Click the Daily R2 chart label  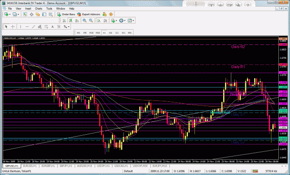coord(238,47)
